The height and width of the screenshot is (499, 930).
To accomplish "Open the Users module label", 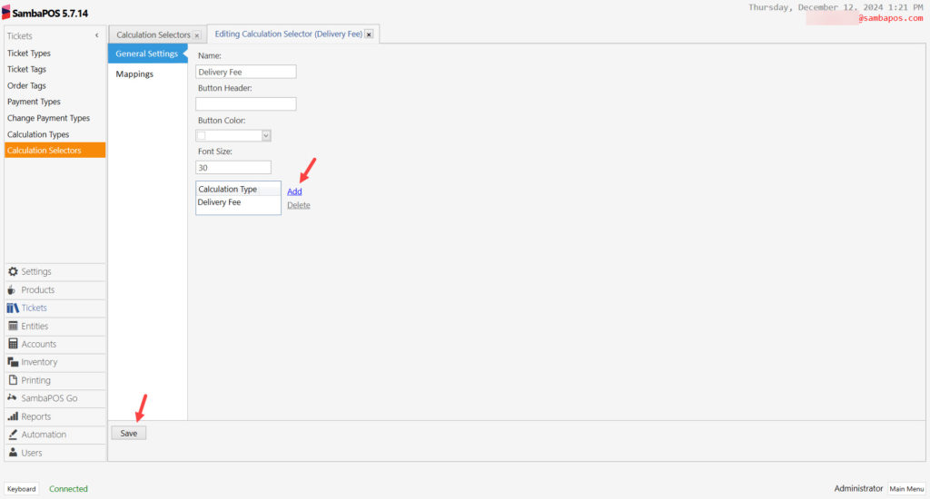I will (32, 453).
